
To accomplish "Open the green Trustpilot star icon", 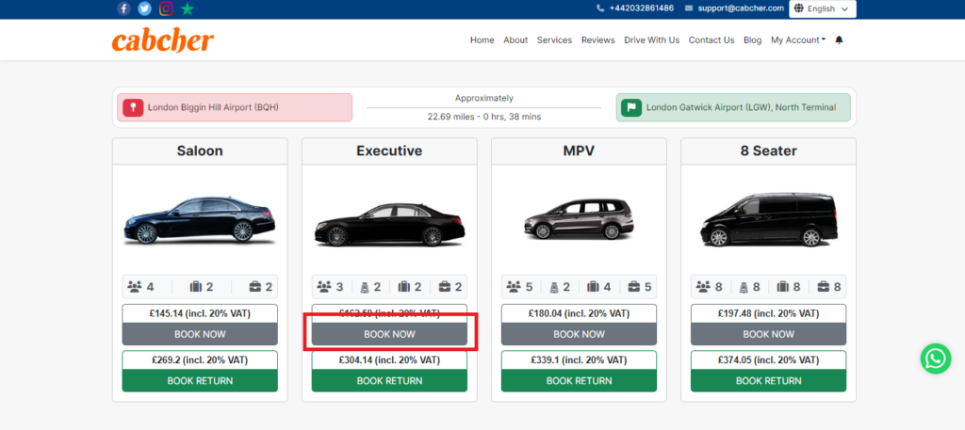I will click(188, 9).
